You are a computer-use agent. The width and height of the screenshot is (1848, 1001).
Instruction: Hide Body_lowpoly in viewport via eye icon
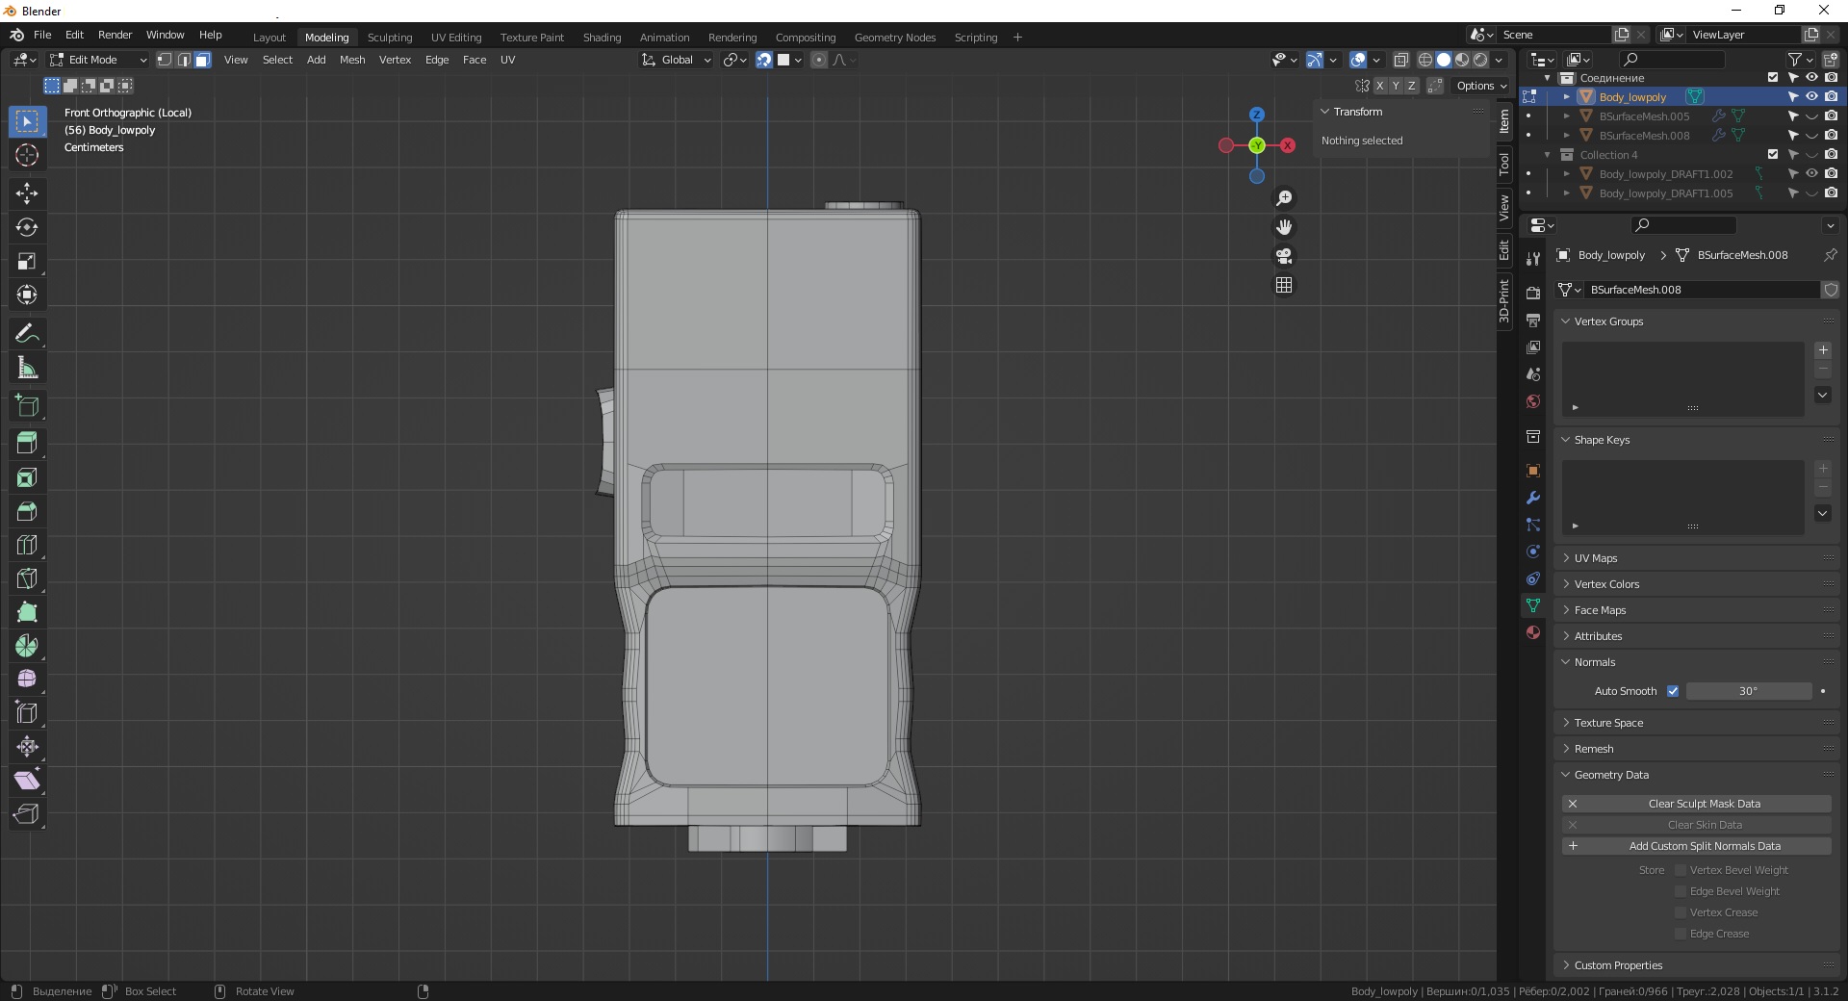tap(1811, 97)
